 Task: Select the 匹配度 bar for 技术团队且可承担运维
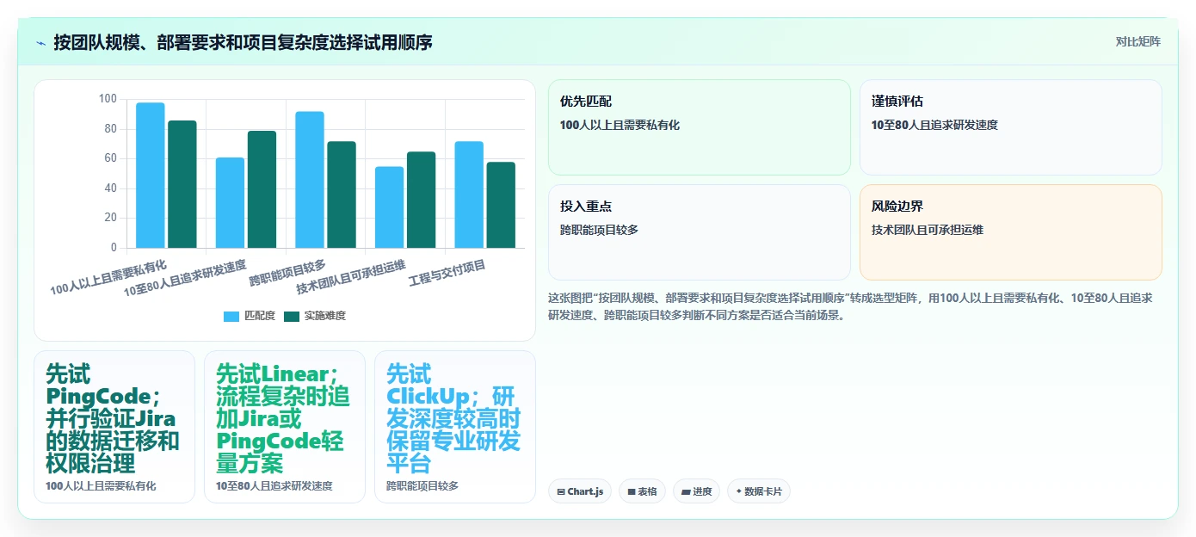(389, 207)
